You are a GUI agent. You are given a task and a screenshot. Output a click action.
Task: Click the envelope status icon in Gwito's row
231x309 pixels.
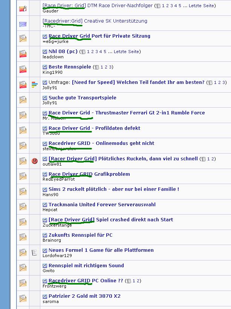pyautogui.click(x=23, y=268)
